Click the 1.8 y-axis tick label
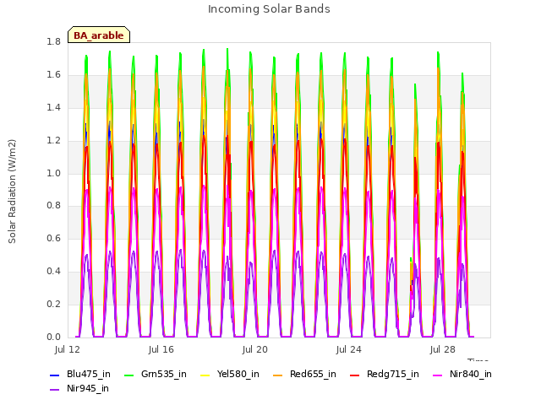Viewport: 541px width, 405px height. coord(53,41)
